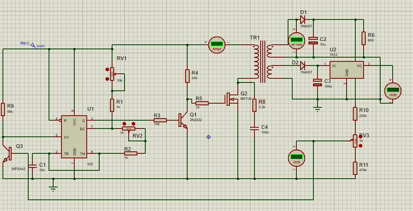Select the MPSA42 transistor Q3
Viewport: 413px width, 211px height.
click(7, 154)
